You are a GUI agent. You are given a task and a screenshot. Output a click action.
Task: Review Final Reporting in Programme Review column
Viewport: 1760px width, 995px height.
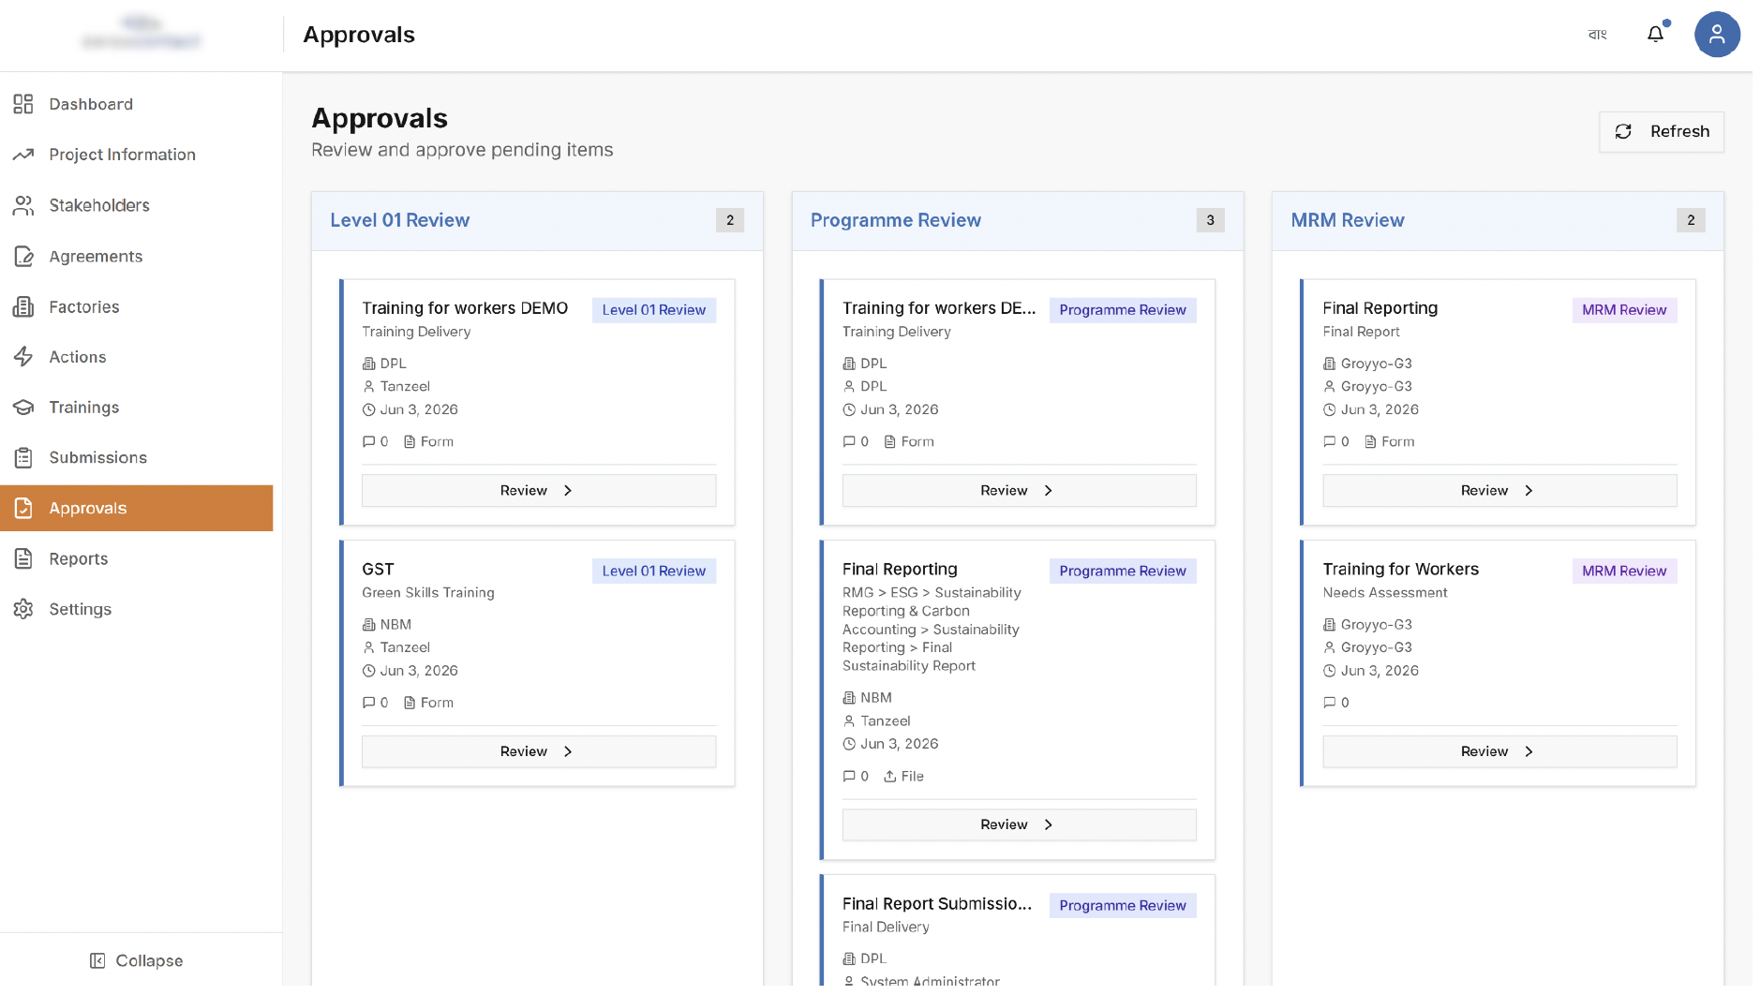tap(1019, 824)
